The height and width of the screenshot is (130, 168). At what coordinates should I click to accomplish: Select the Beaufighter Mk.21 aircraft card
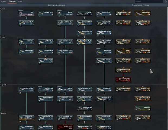tap(85, 99)
